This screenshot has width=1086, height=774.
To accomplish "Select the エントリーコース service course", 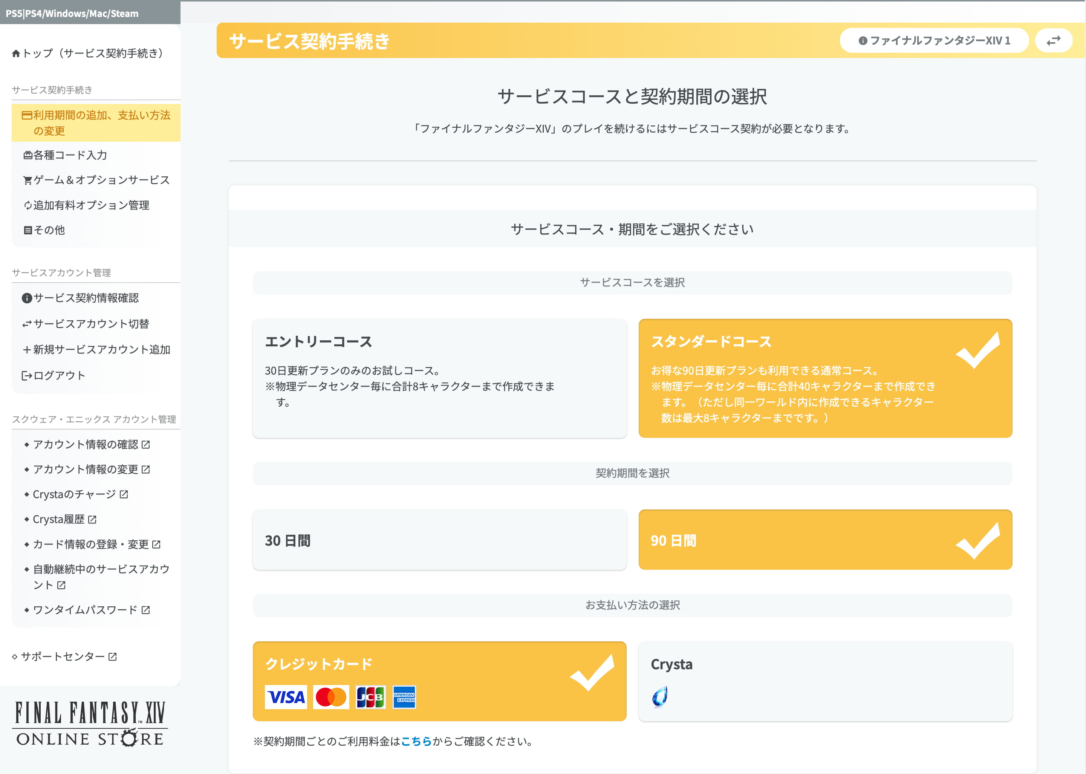I will 439,378.
